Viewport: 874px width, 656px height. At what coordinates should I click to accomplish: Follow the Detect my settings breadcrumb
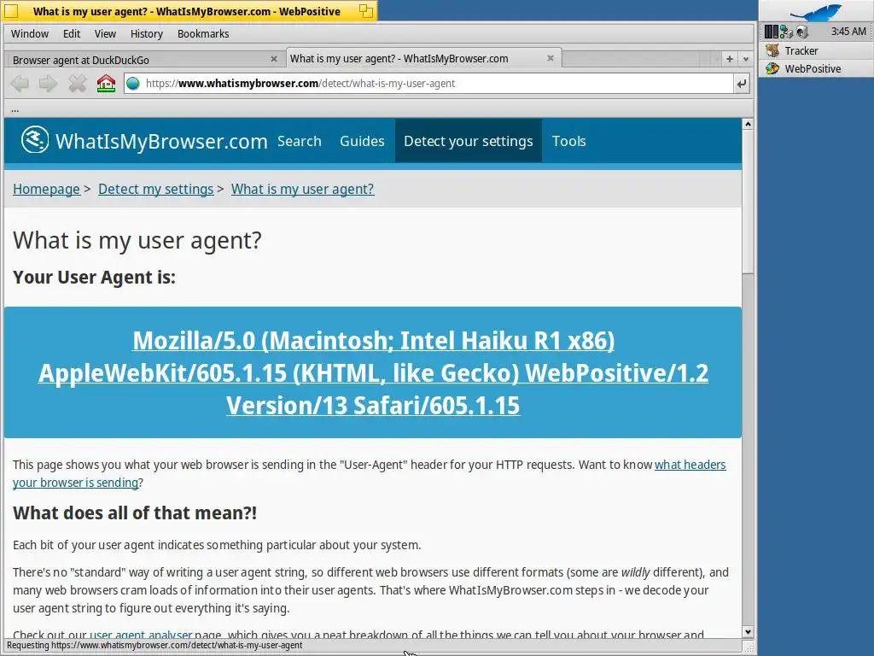[x=155, y=189]
